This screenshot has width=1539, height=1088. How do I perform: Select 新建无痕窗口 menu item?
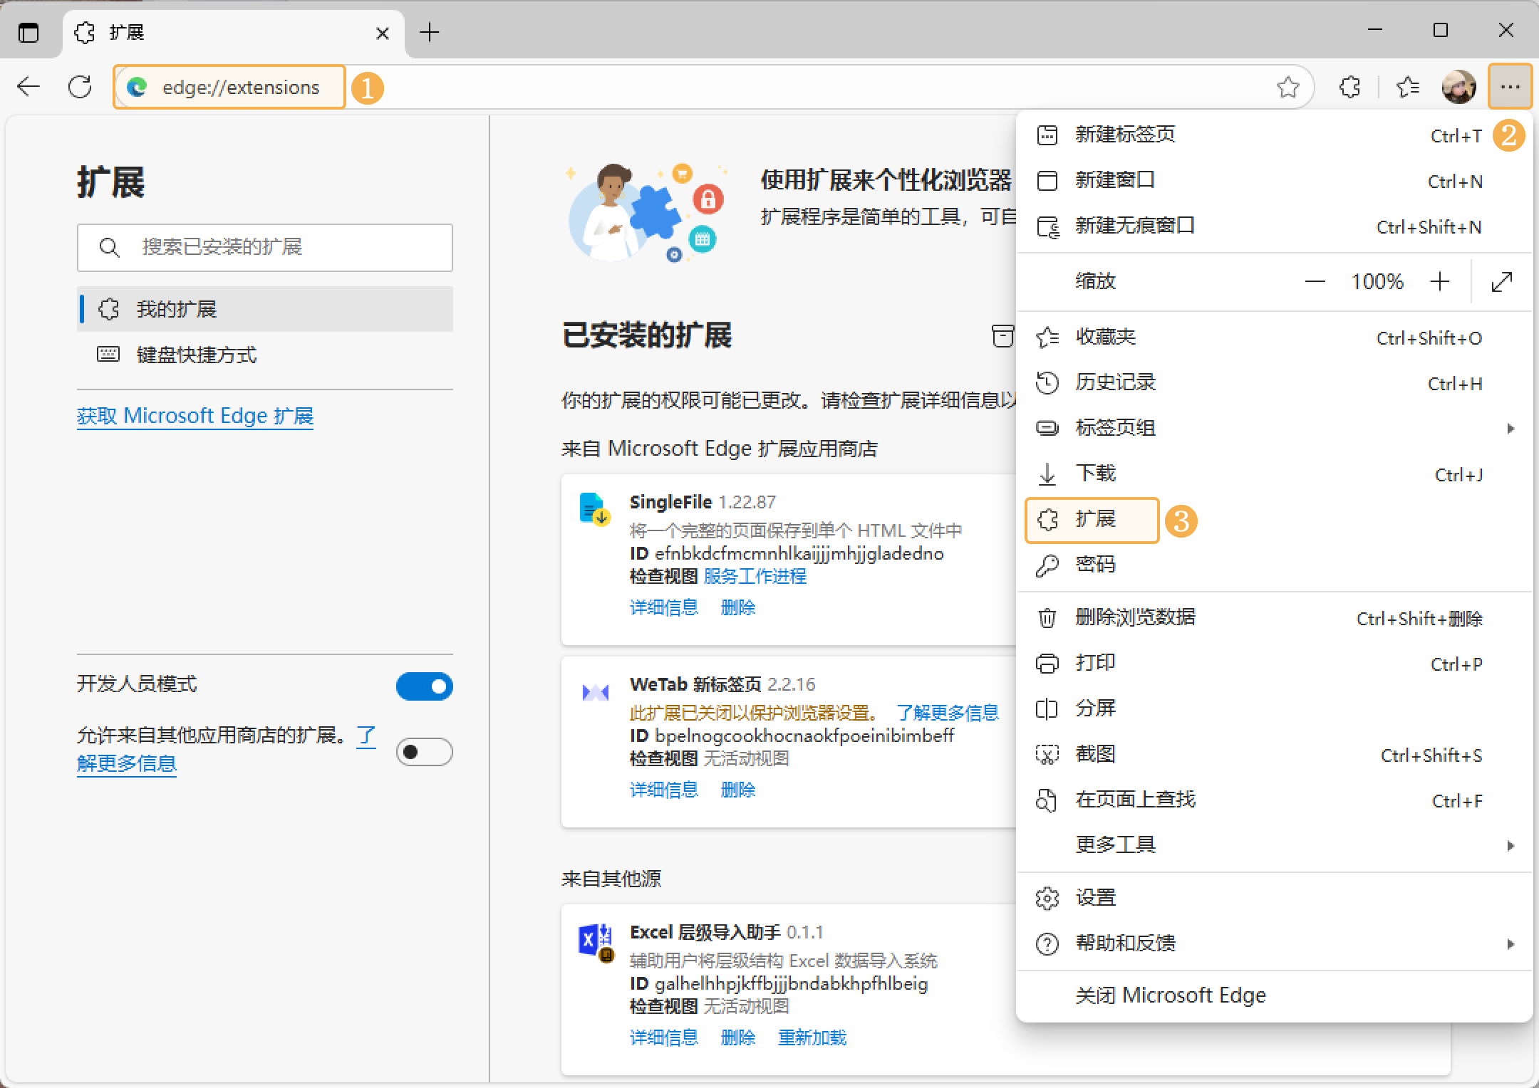point(1274,226)
